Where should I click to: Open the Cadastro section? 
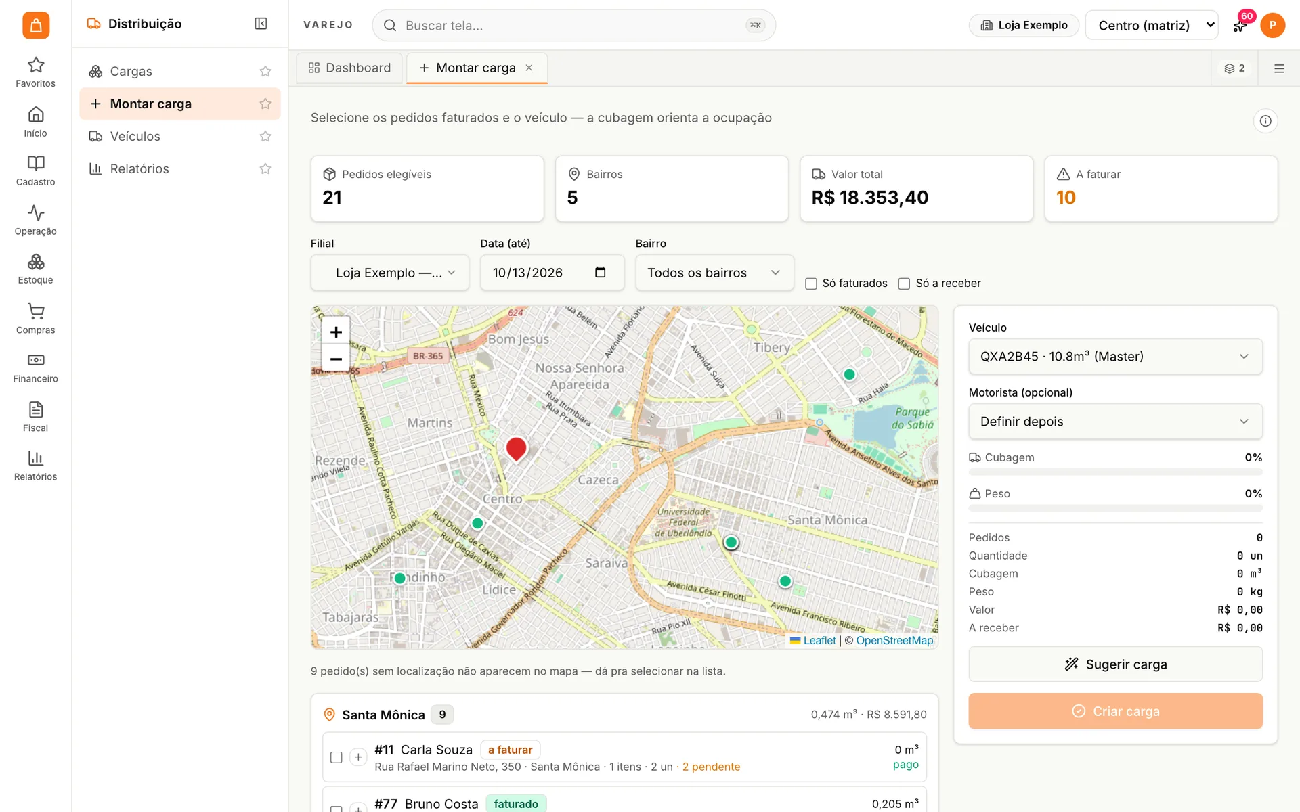[x=35, y=171]
